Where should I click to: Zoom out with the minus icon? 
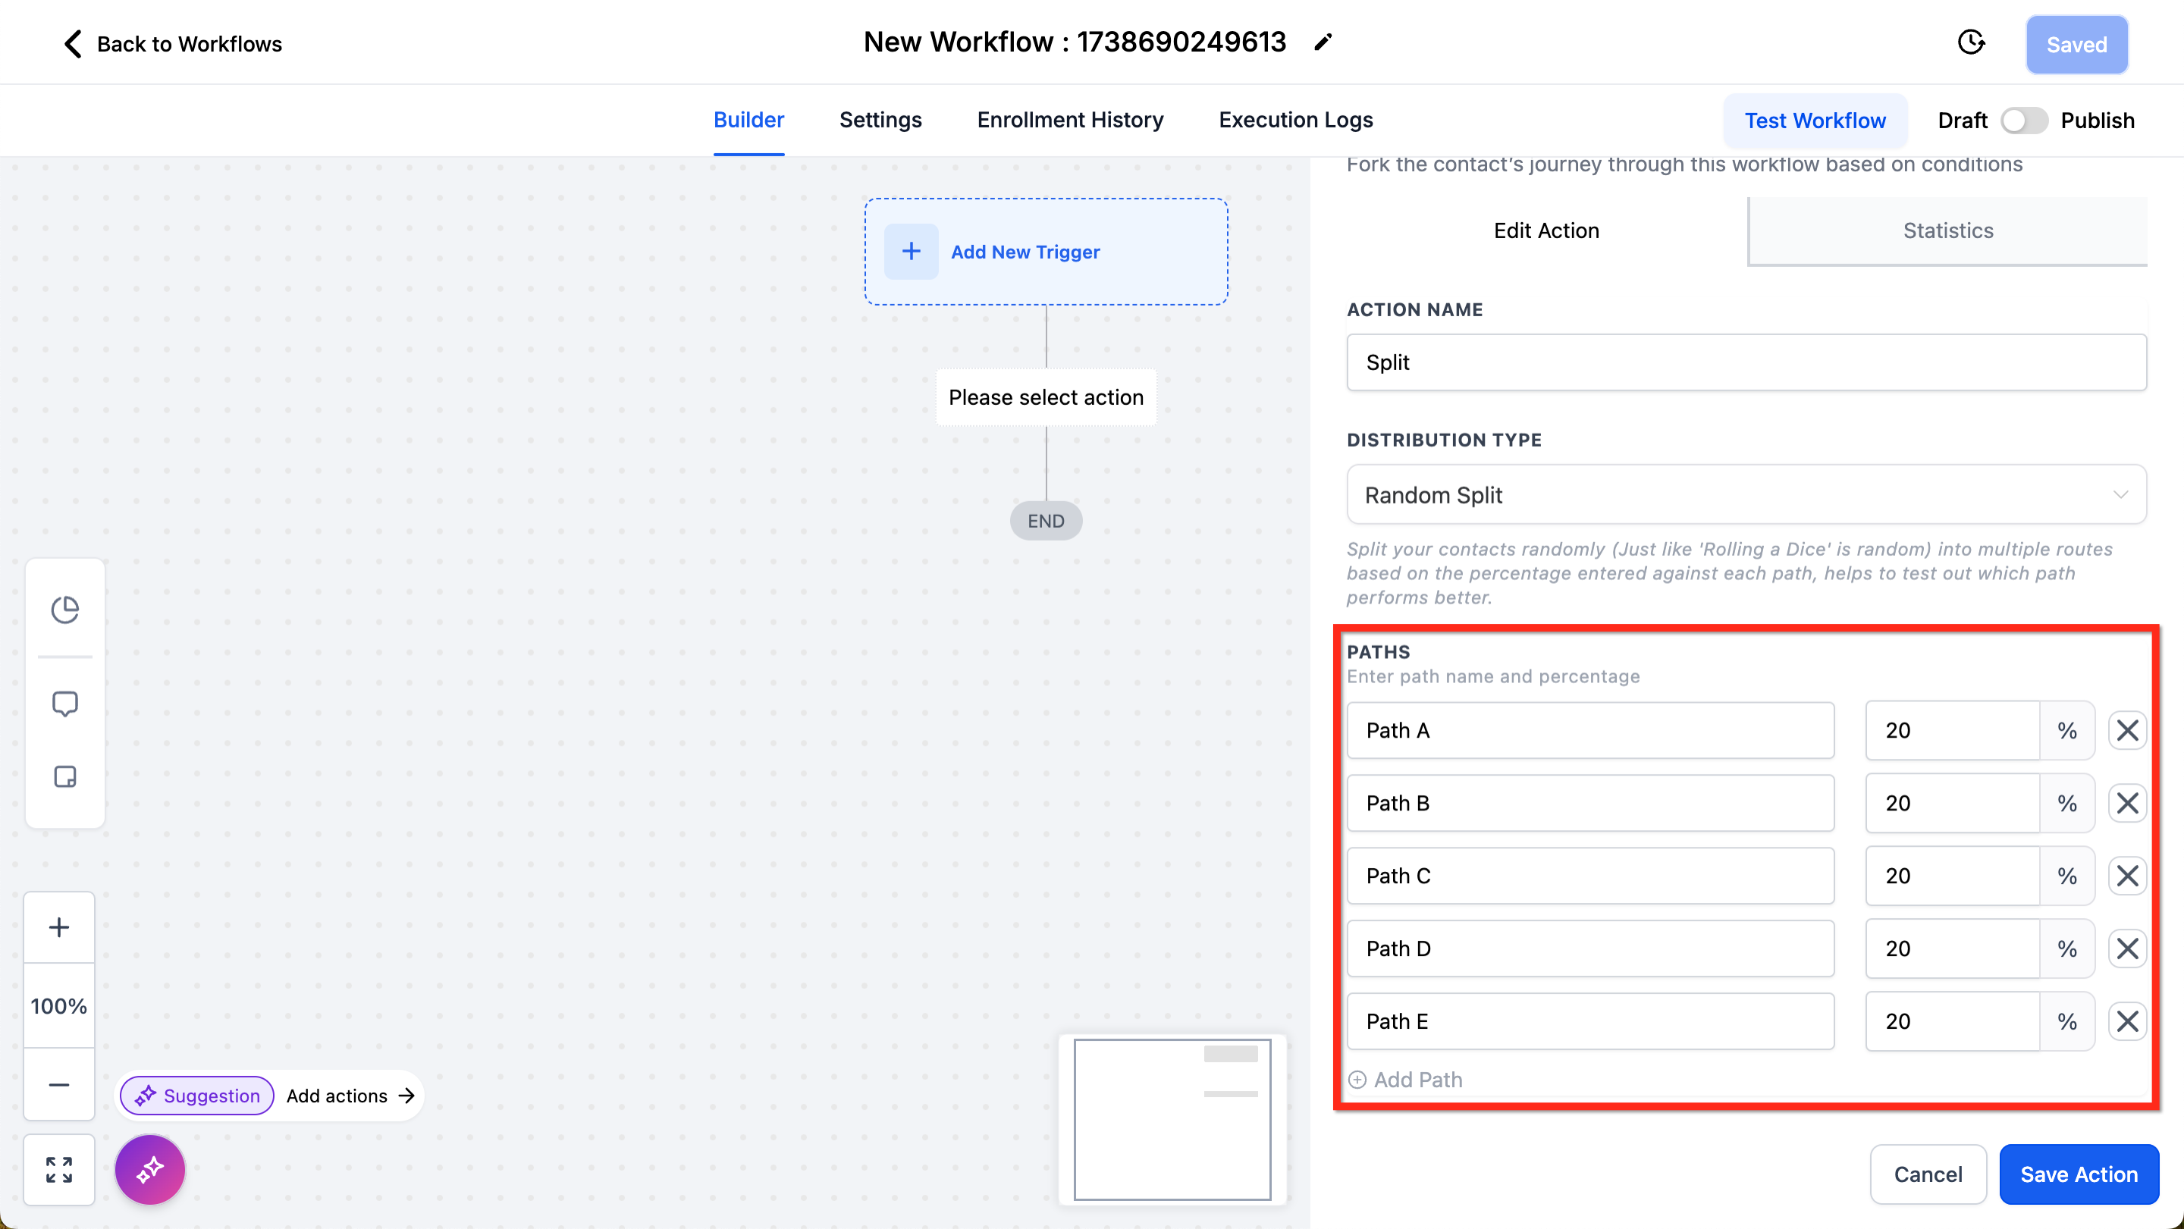[58, 1084]
